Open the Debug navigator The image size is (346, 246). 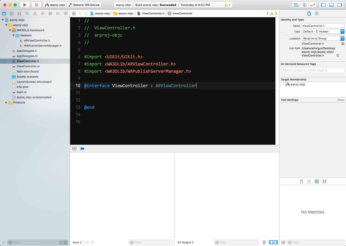pyautogui.click(x=50, y=13)
